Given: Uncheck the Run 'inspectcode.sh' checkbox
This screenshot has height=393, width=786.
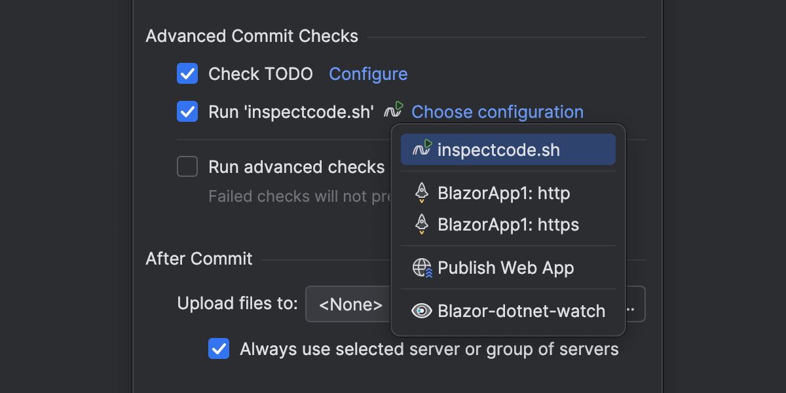Looking at the screenshot, I should pos(187,112).
